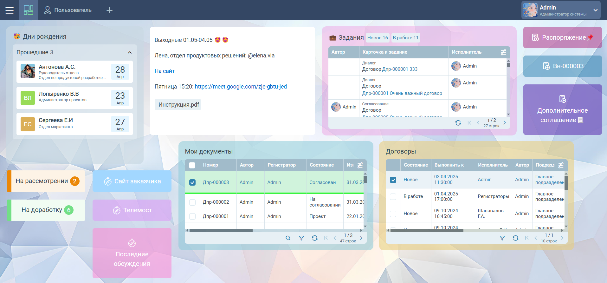
Task: Collapse the Прошедшие birthdays section
Action: [130, 52]
